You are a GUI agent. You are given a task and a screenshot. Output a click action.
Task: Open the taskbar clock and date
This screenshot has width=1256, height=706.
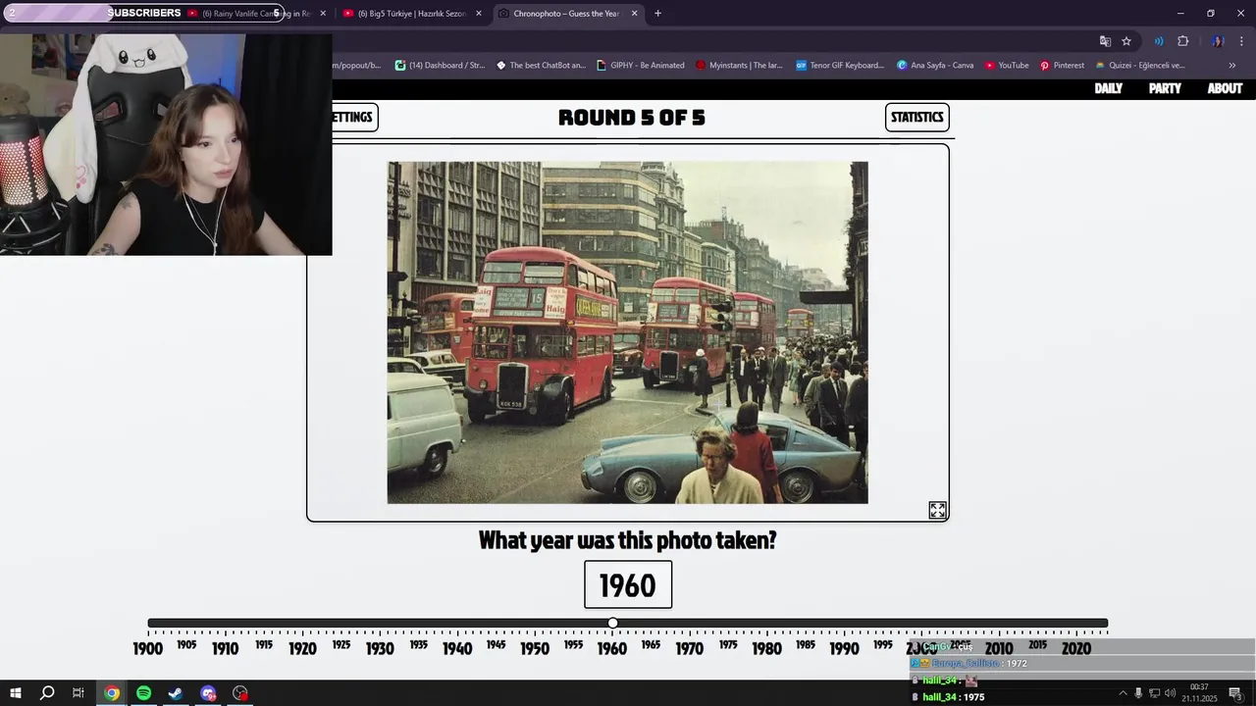pyautogui.click(x=1199, y=693)
